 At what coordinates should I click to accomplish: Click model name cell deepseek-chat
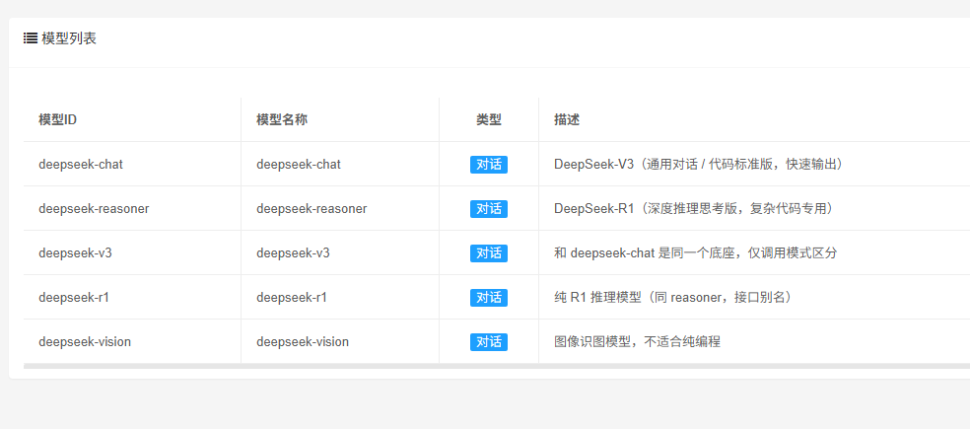pyautogui.click(x=298, y=164)
